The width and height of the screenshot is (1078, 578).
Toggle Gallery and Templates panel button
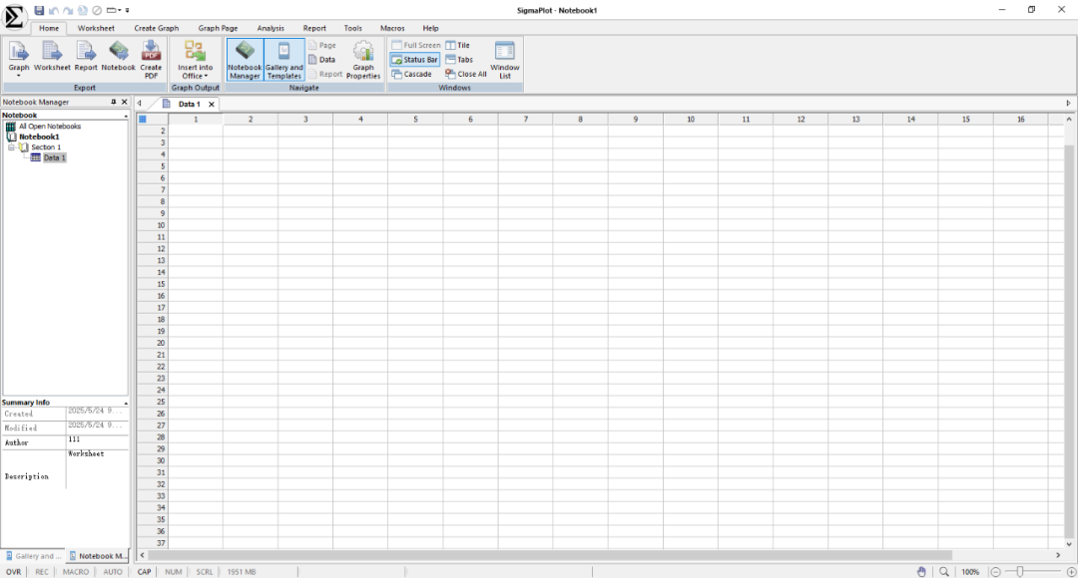tap(284, 60)
